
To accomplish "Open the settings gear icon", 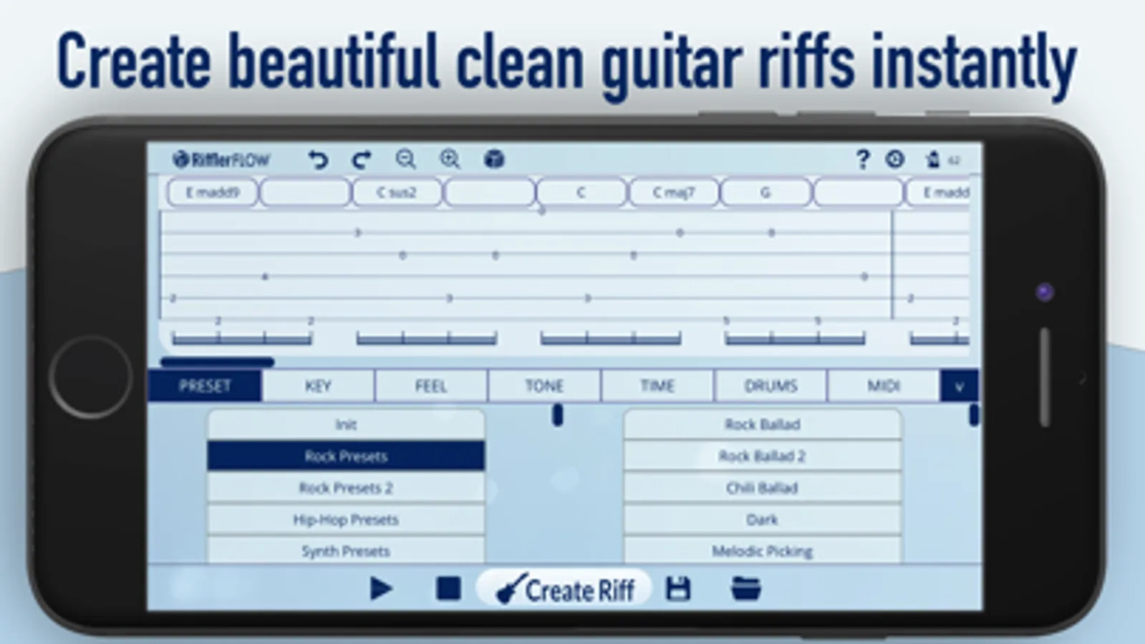I will pyautogui.click(x=895, y=159).
